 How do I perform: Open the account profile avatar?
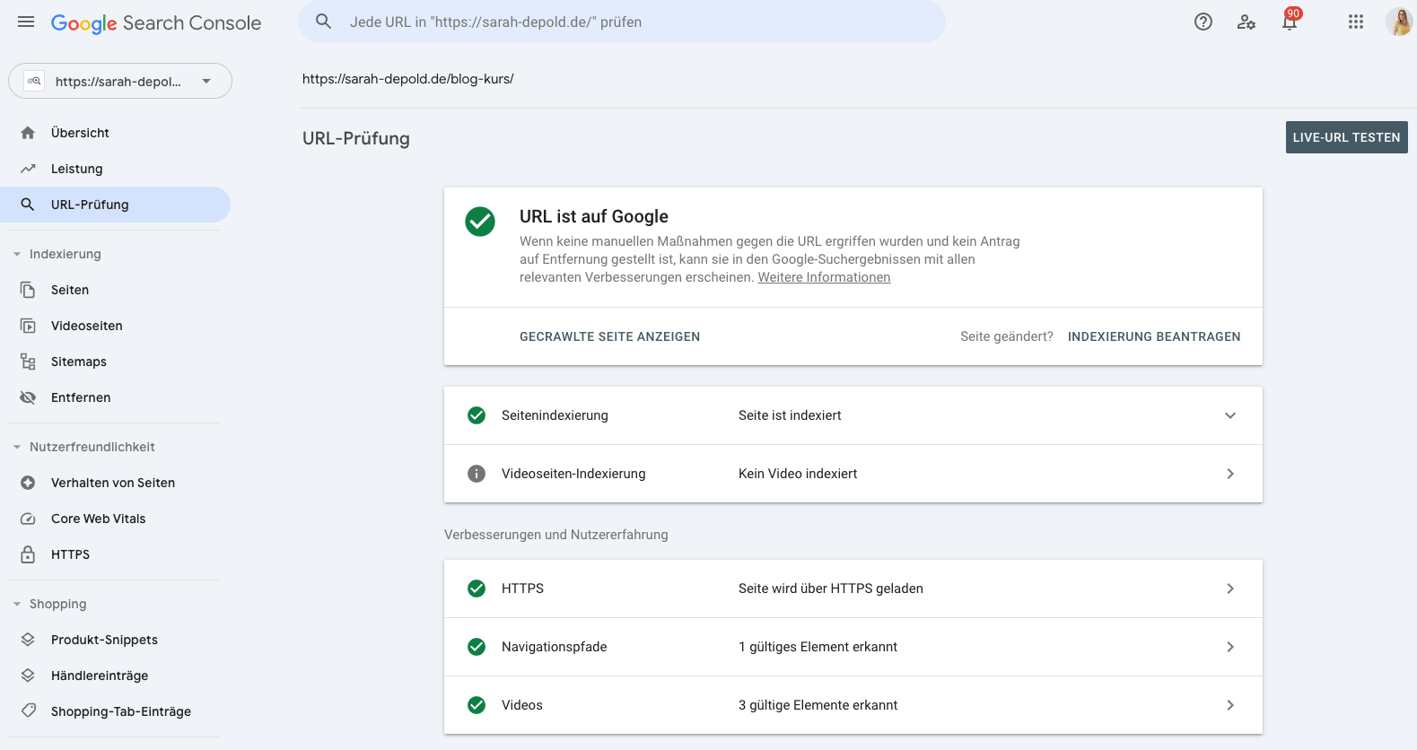coord(1399,22)
